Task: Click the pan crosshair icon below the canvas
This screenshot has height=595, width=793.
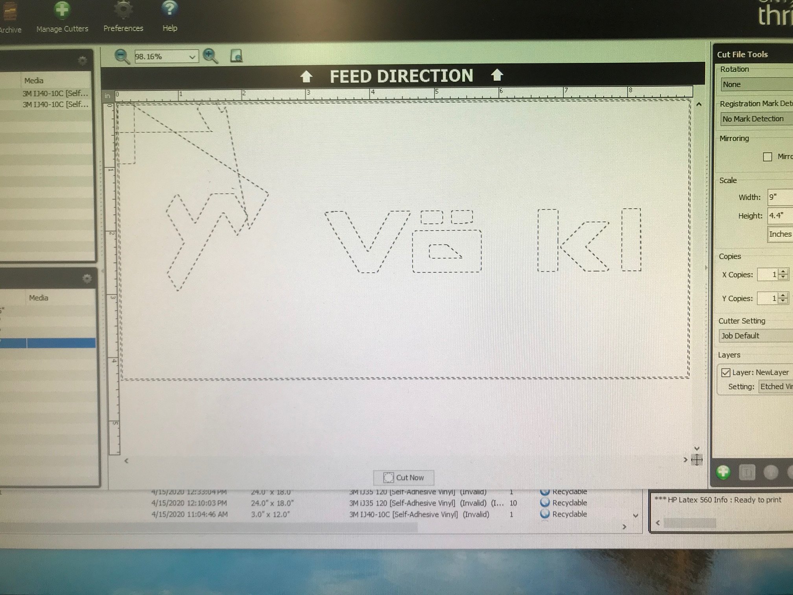Action: (x=697, y=460)
